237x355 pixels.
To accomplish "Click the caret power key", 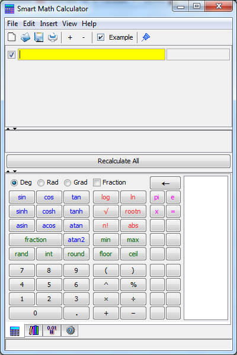I will pos(105,285).
